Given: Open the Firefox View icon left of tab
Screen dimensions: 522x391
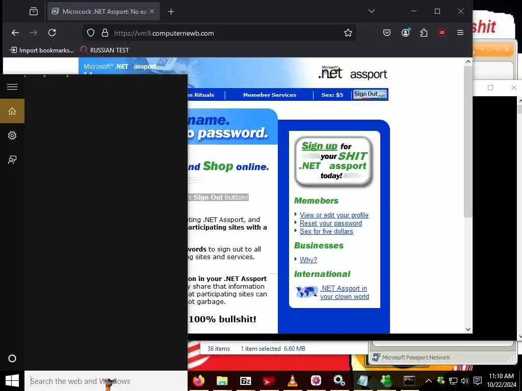Looking at the screenshot, I should pos(34,12).
